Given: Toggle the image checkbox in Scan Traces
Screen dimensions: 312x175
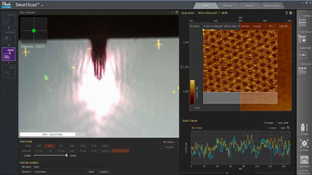Looking at the screenshot, I should coord(265,123).
